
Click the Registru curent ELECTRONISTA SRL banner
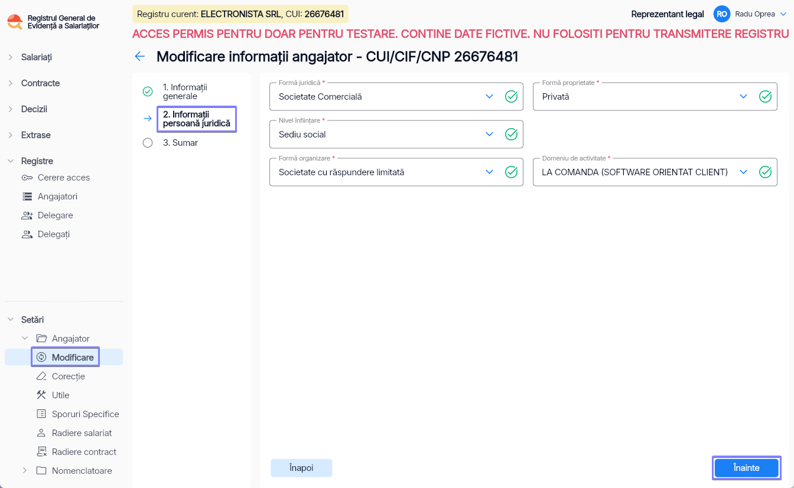click(x=240, y=14)
